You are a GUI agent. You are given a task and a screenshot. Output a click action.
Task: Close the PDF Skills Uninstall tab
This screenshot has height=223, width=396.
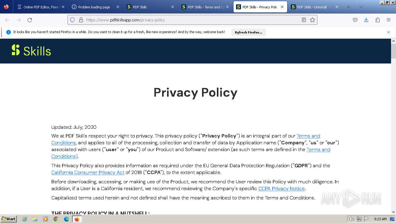[337, 7]
